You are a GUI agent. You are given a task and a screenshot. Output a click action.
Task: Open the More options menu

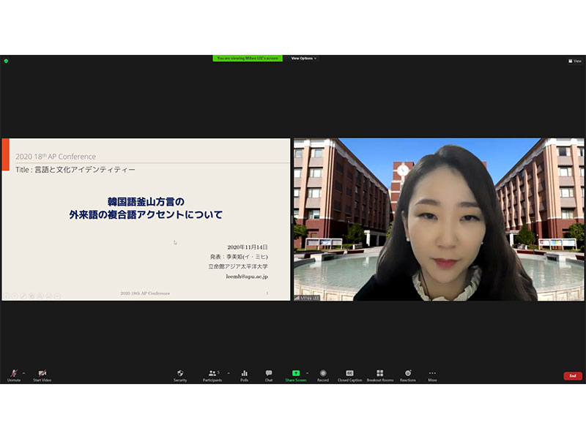tap(432, 375)
